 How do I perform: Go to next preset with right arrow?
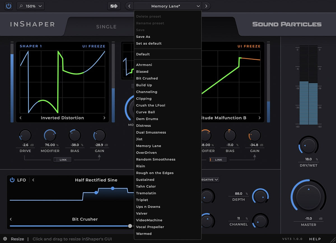coord(206,6)
